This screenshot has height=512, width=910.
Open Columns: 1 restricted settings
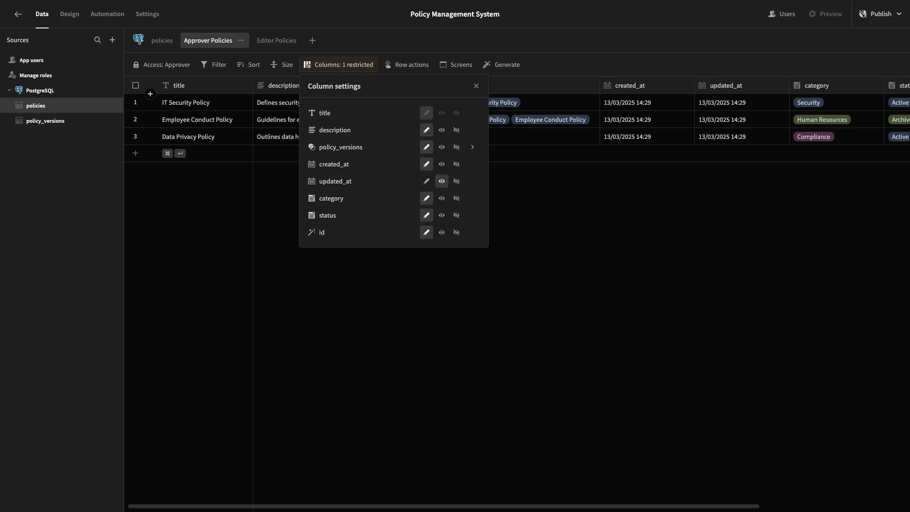tap(338, 65)
